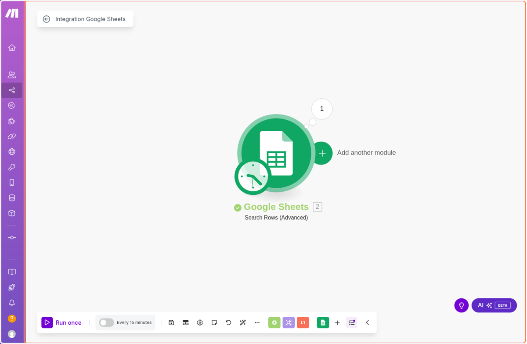This screenshot has width=527, height=344.
Task: Open the What's new rocket icon
Action: [x=12, y=287]
